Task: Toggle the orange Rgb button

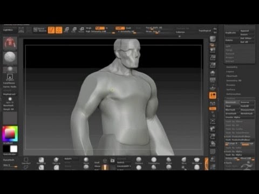Action: tap(100, 28)
